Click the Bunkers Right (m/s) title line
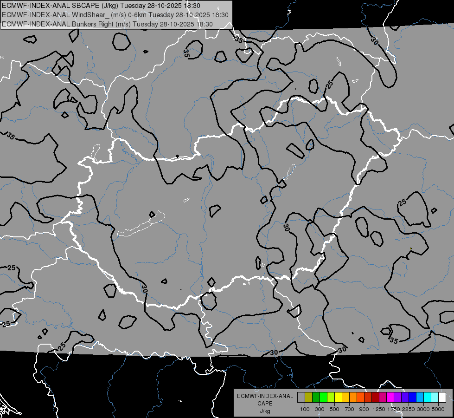This screenshot has height=418, width=454. coord(107,24)
